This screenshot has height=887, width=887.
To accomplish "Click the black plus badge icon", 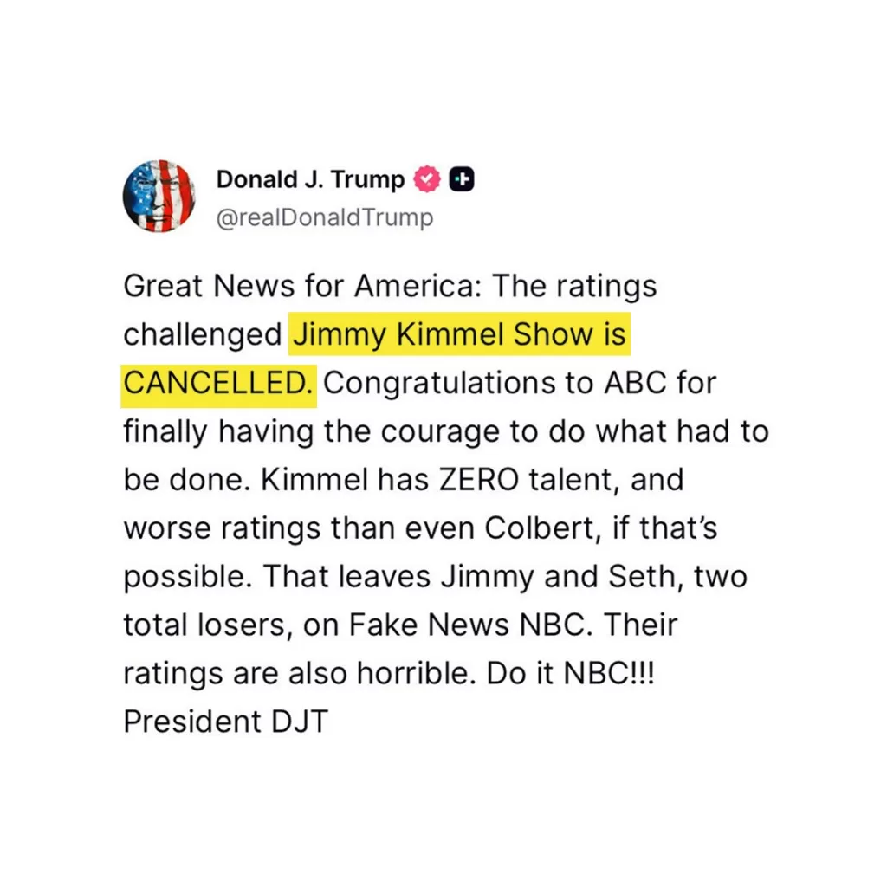I will (463, 180).
